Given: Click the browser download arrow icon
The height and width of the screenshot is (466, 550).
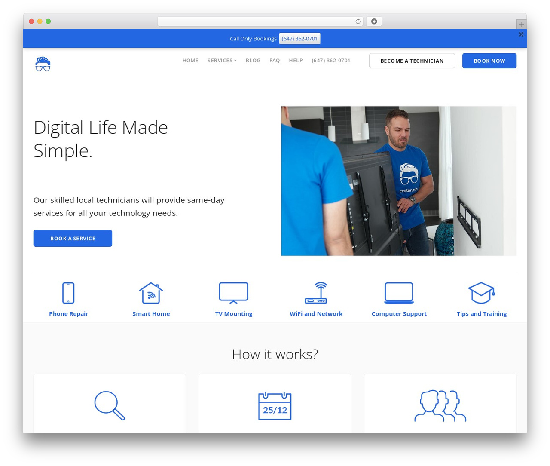Looking at the screenshot, I should (374, 21).
